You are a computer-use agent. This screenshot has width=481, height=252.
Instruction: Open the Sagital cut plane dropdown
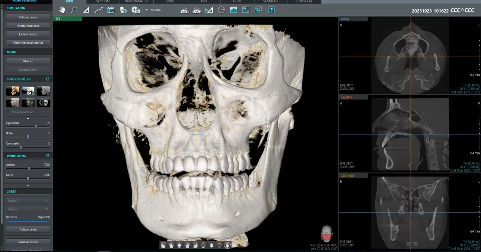tap(28, 200)
